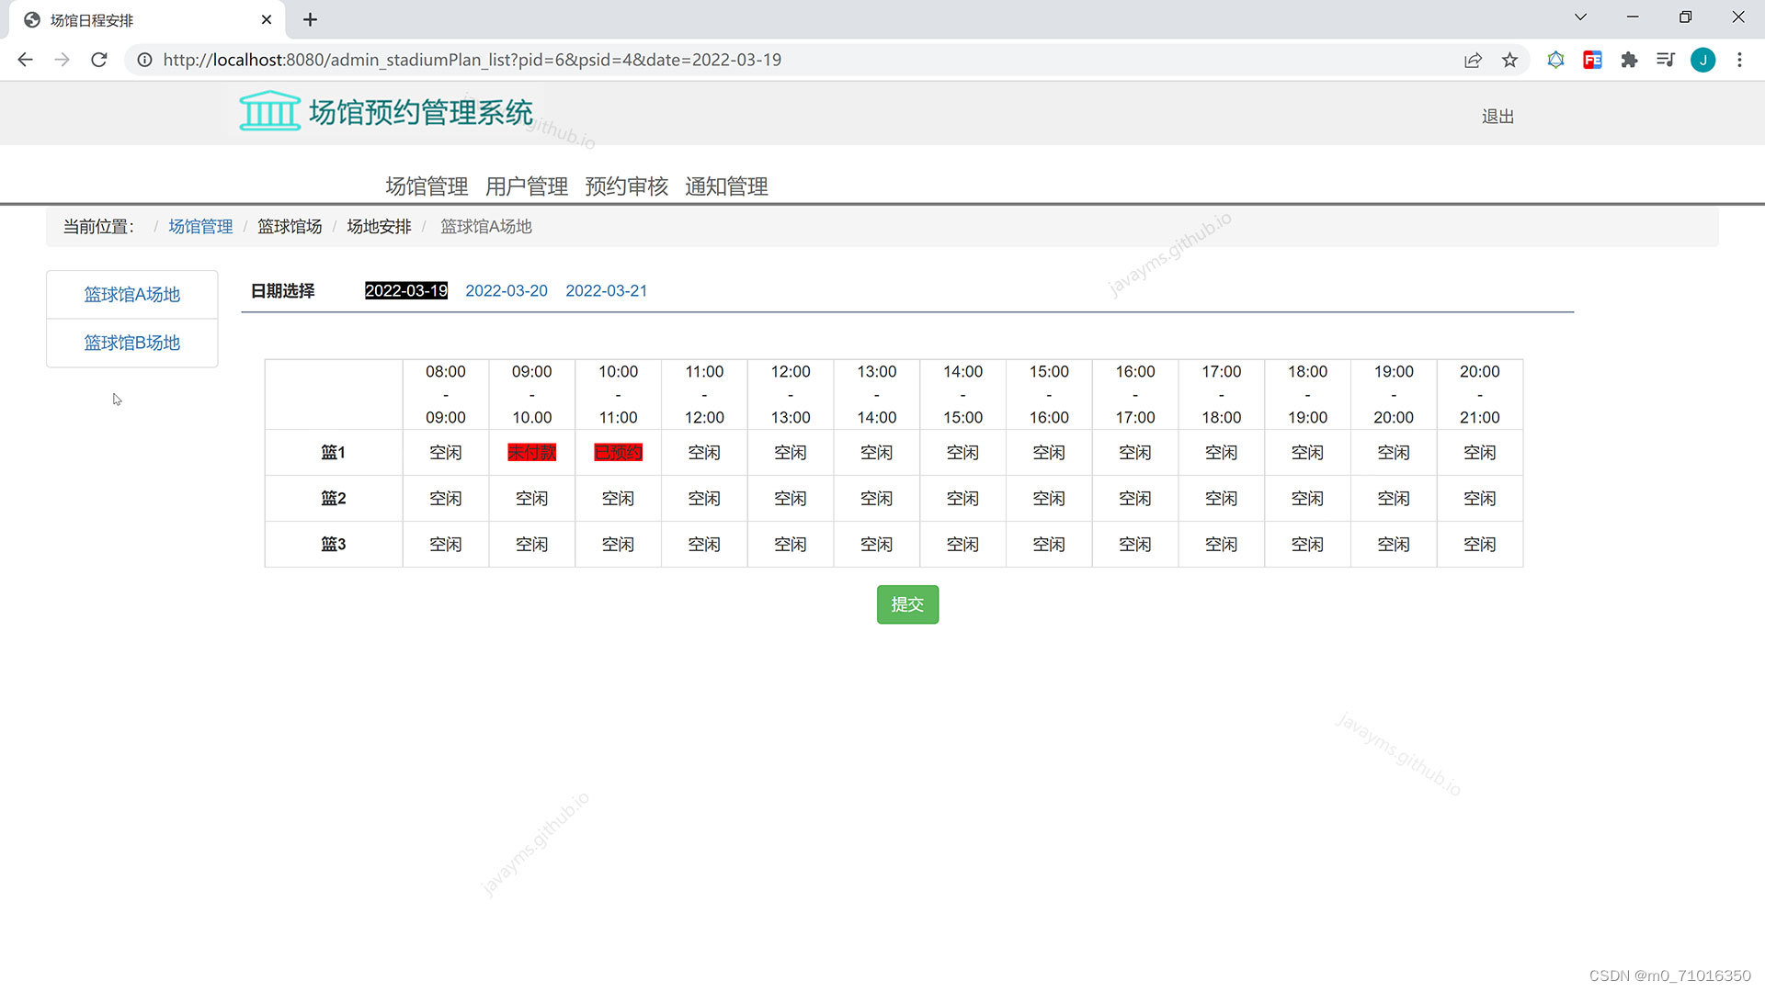Open 场馆管理 in the navigation menu

click(x=427, y=186)
